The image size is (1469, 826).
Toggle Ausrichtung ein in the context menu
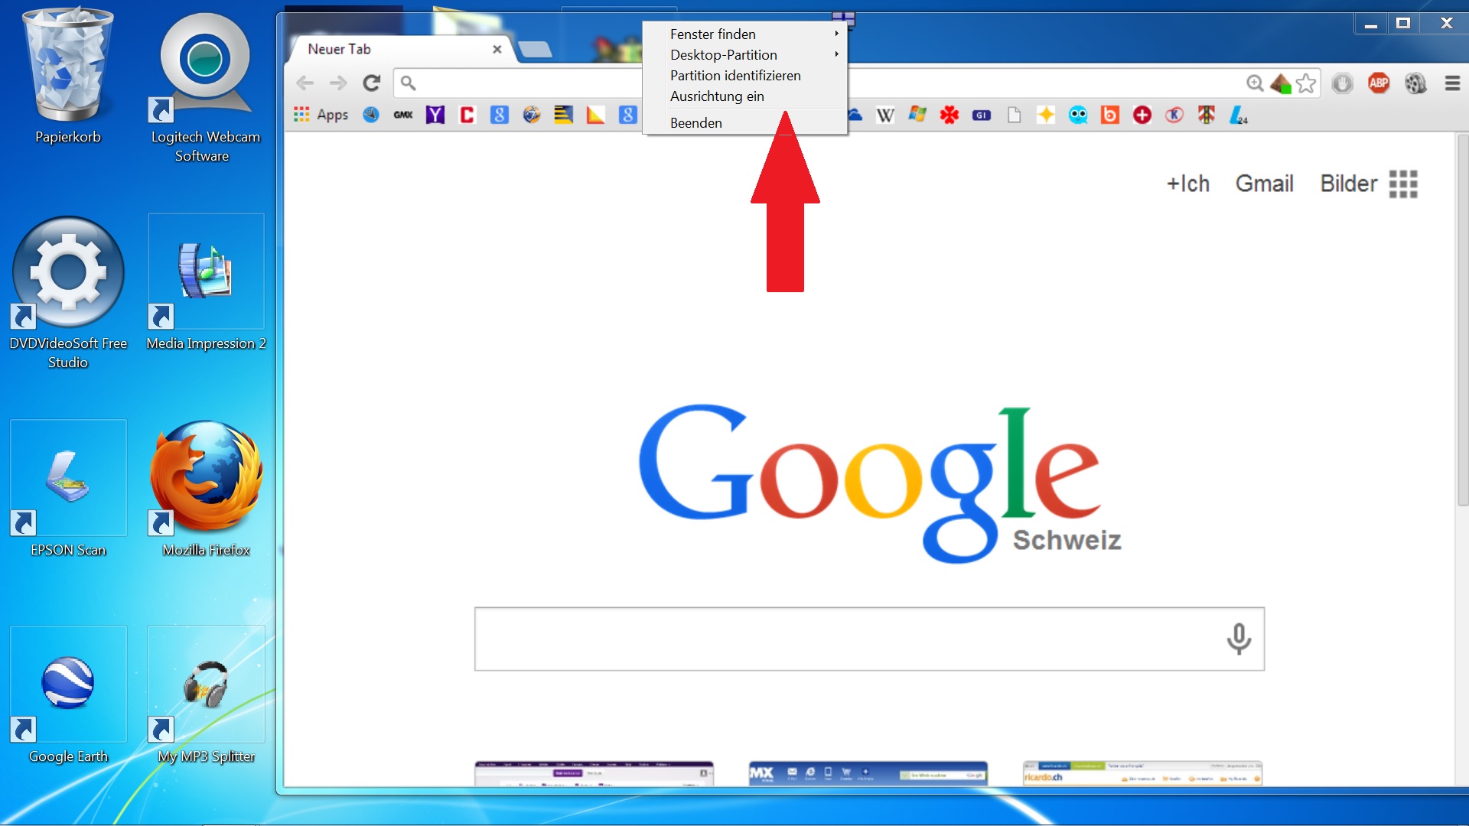(717, 96)
